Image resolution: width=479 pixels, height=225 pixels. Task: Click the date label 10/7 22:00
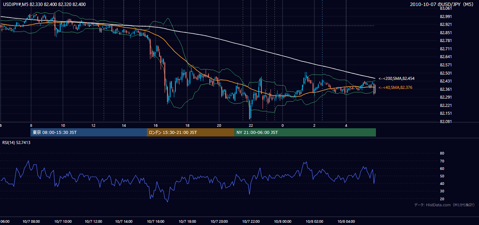point(251,222)
